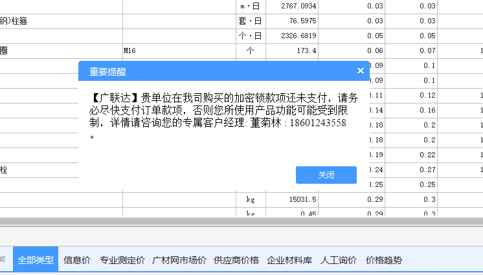Select the kg unit cell beside 15031.5
The width and height of the screenshot is (483, 275).
[x=251, y=199]
